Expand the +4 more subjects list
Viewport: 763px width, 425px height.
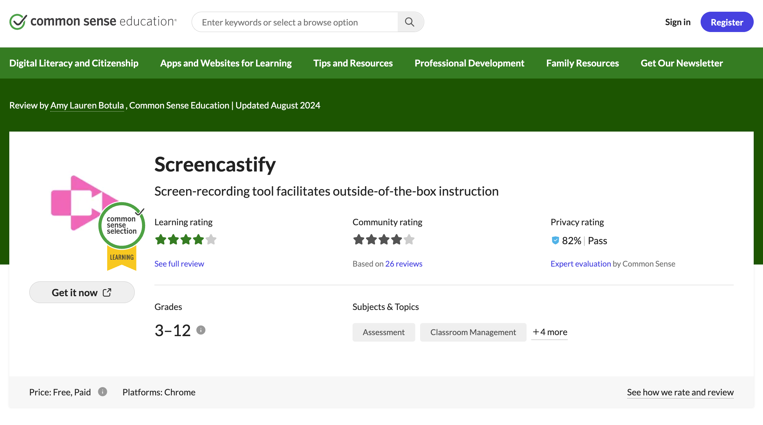550,332
